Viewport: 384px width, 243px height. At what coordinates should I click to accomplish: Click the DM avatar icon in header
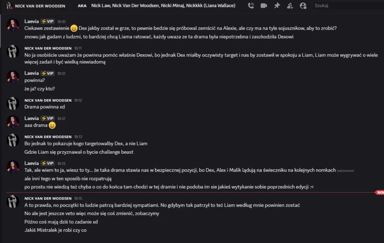click(9, 6)
